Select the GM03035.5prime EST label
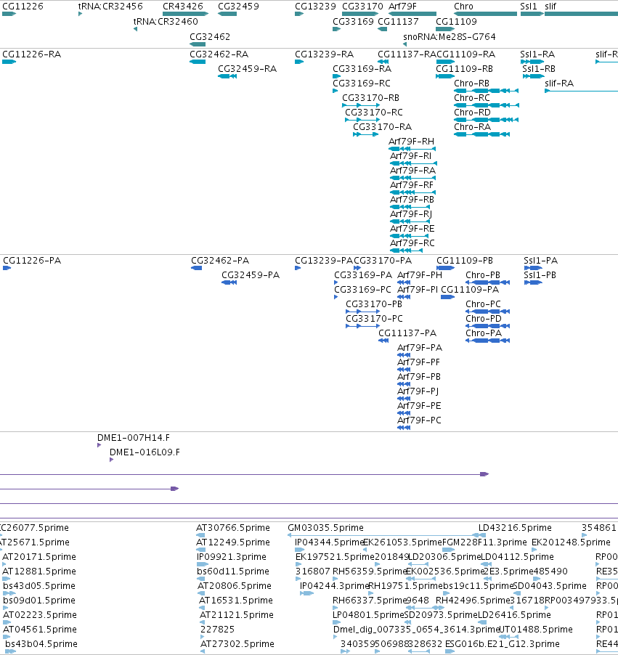 [325, 528]
